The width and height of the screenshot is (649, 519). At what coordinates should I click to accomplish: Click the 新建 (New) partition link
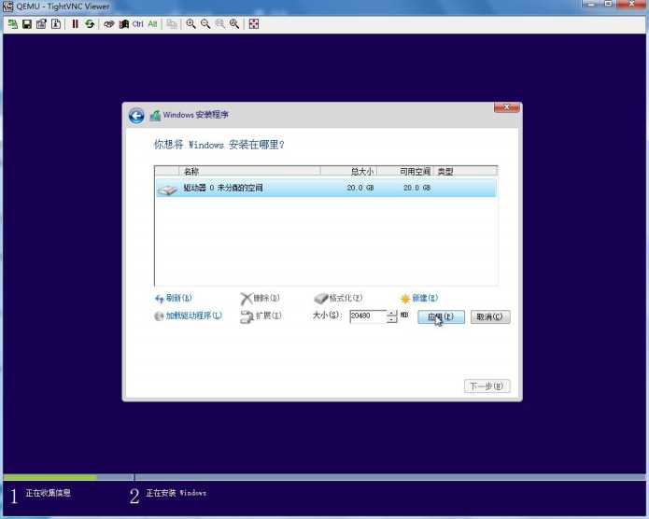tap(419, 298)
